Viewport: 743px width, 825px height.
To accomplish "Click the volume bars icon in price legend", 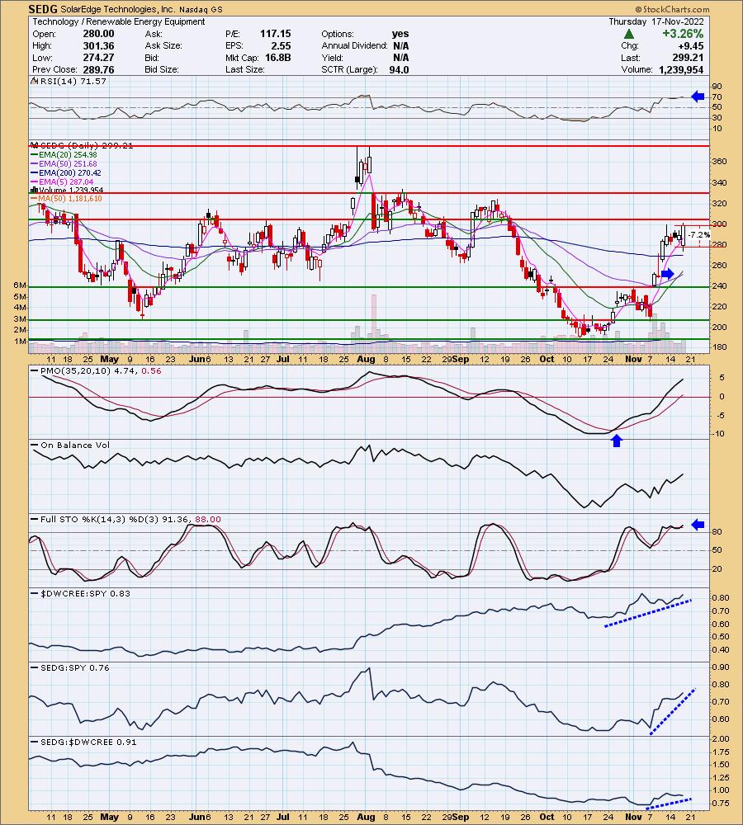I will click(34, 191).
